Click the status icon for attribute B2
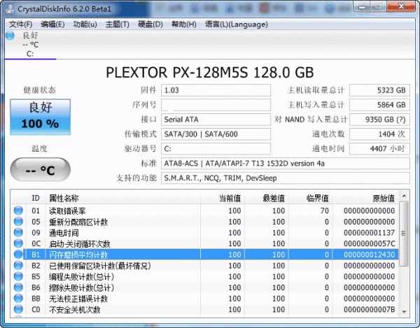Viewport: 420px width, 328px height. pos(18,265)
